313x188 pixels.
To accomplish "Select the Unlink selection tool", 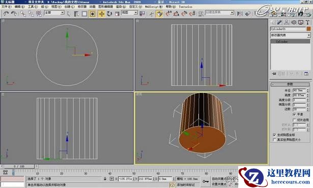I will coord(31,14).
